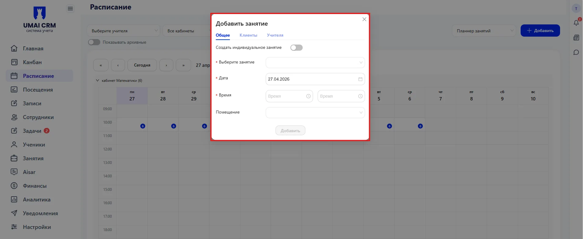Viewport: 583px width, 239px height.
Task: Click the Аналитика chart icon
Action: 14,199
